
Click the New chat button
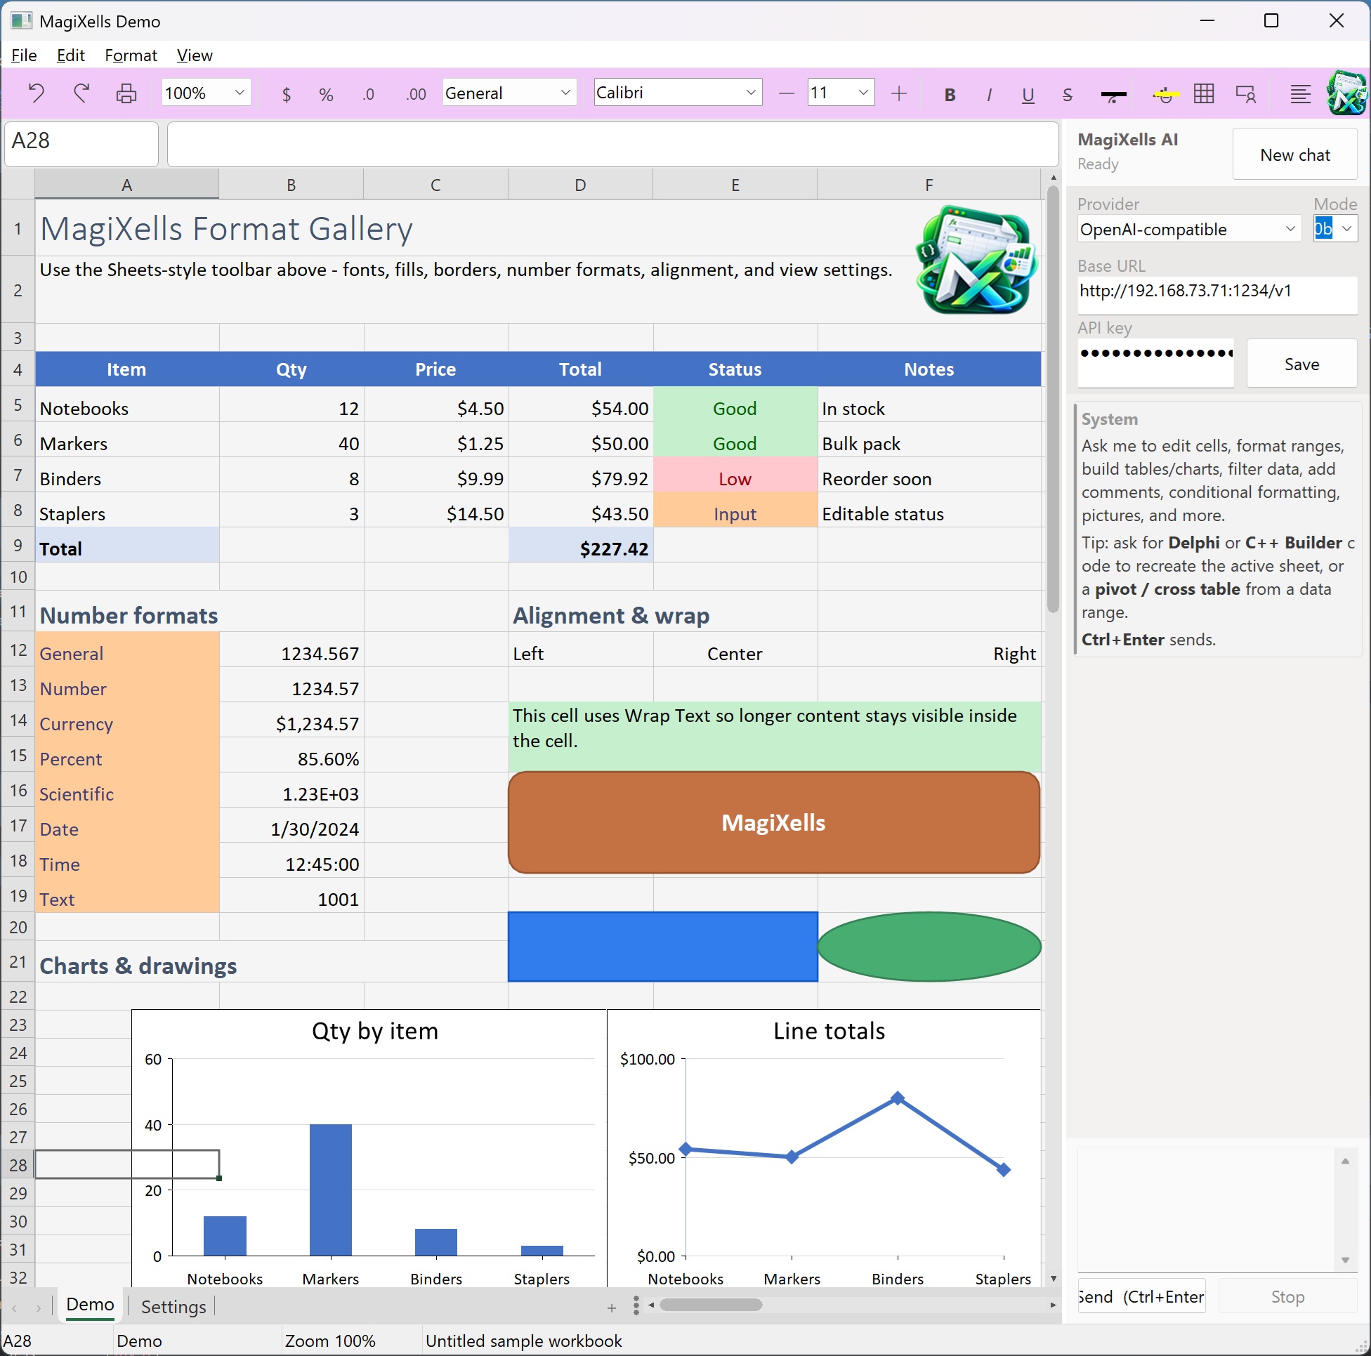[x=1294, y=154]
